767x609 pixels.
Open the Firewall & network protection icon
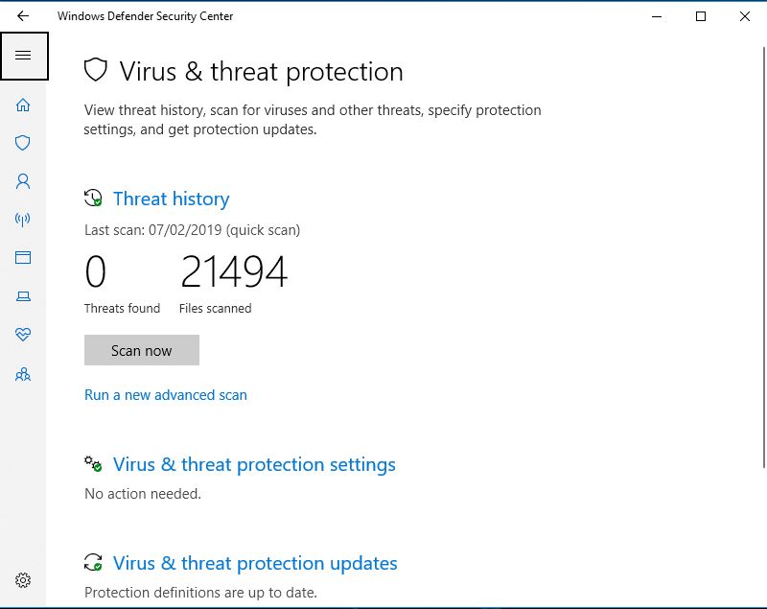[23, 220]
